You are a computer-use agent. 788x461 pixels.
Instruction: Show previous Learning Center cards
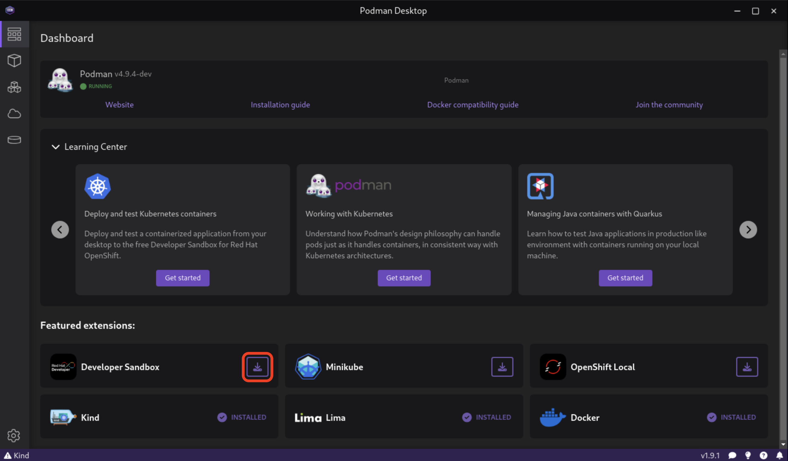click(60, 230)
